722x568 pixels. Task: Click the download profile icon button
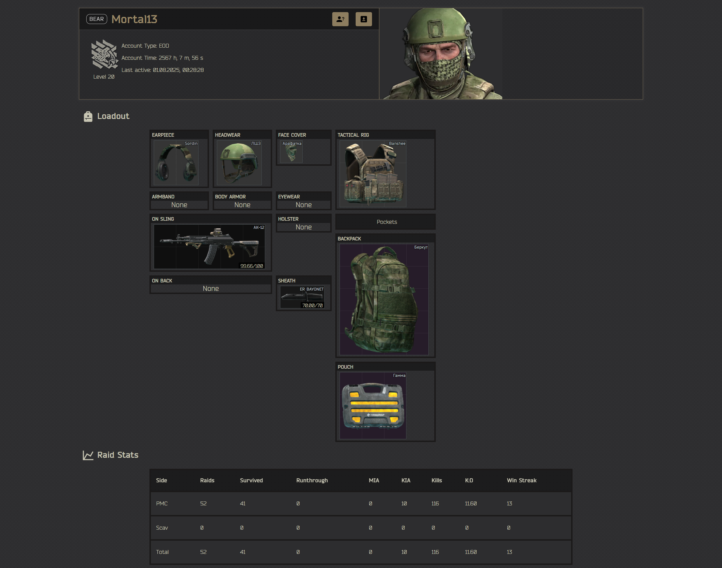click(363, 19)
